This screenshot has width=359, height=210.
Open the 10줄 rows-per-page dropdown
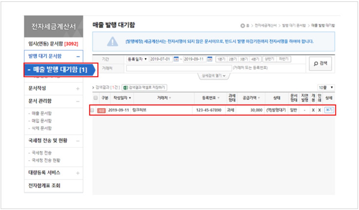point(326,87)
